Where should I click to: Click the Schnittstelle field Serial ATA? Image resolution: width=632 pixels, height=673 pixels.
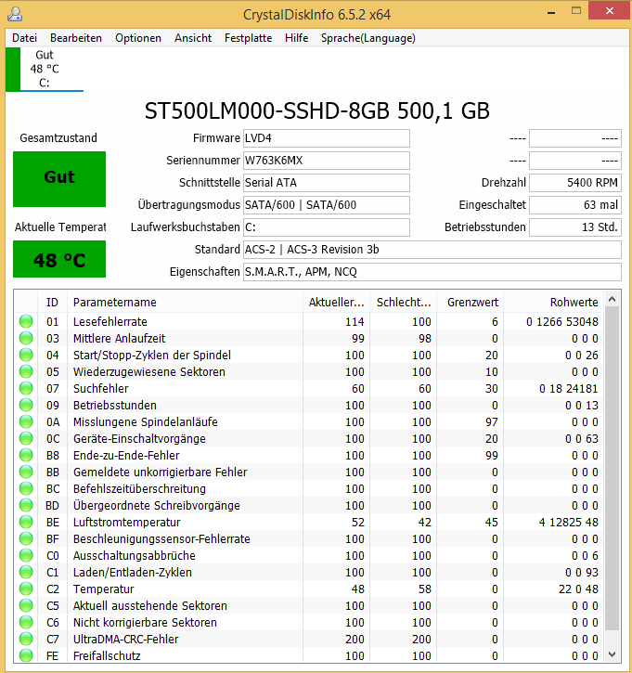[327, 183]
